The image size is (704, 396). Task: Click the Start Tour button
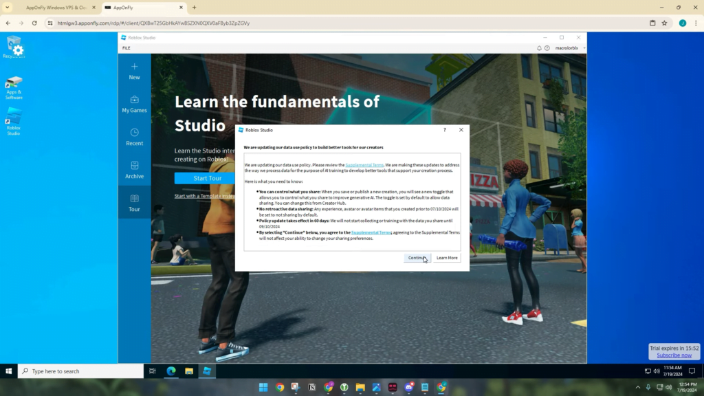tap(207, 178)
